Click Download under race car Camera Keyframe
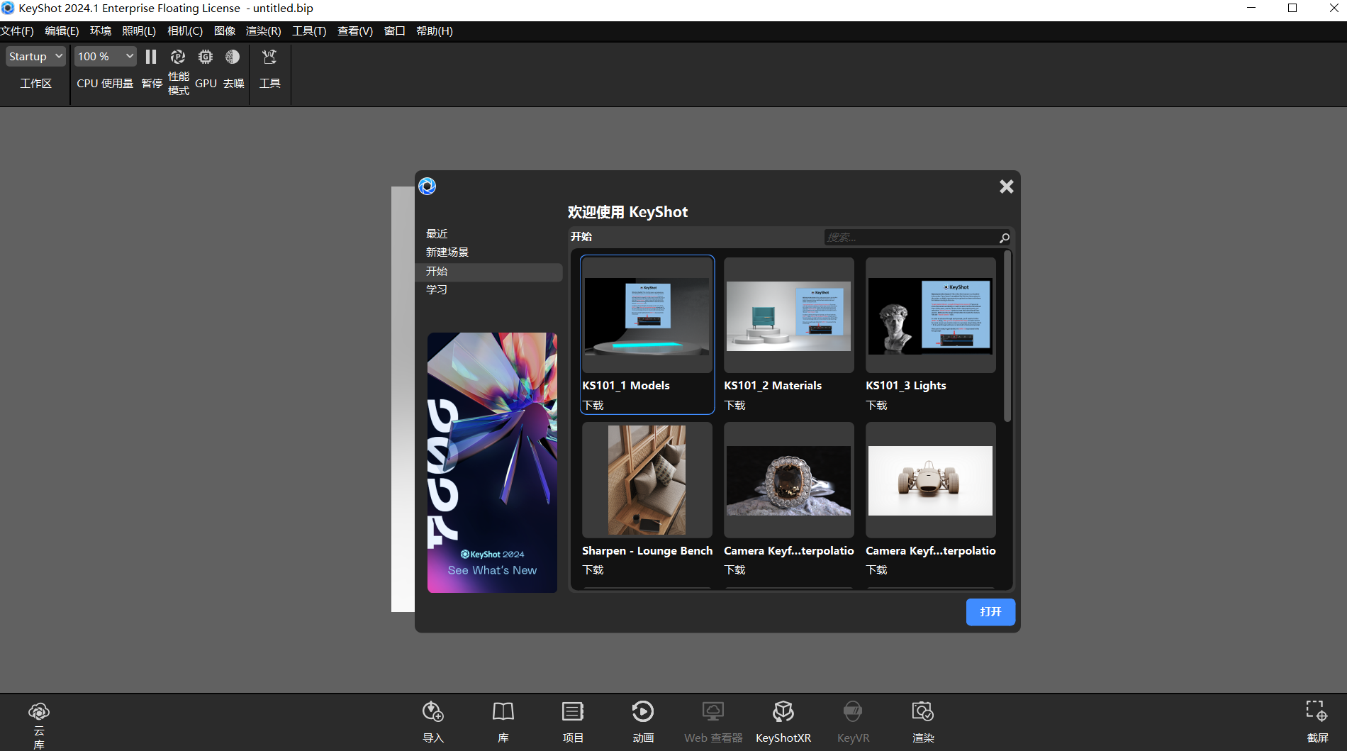 (x=877, y=570)
